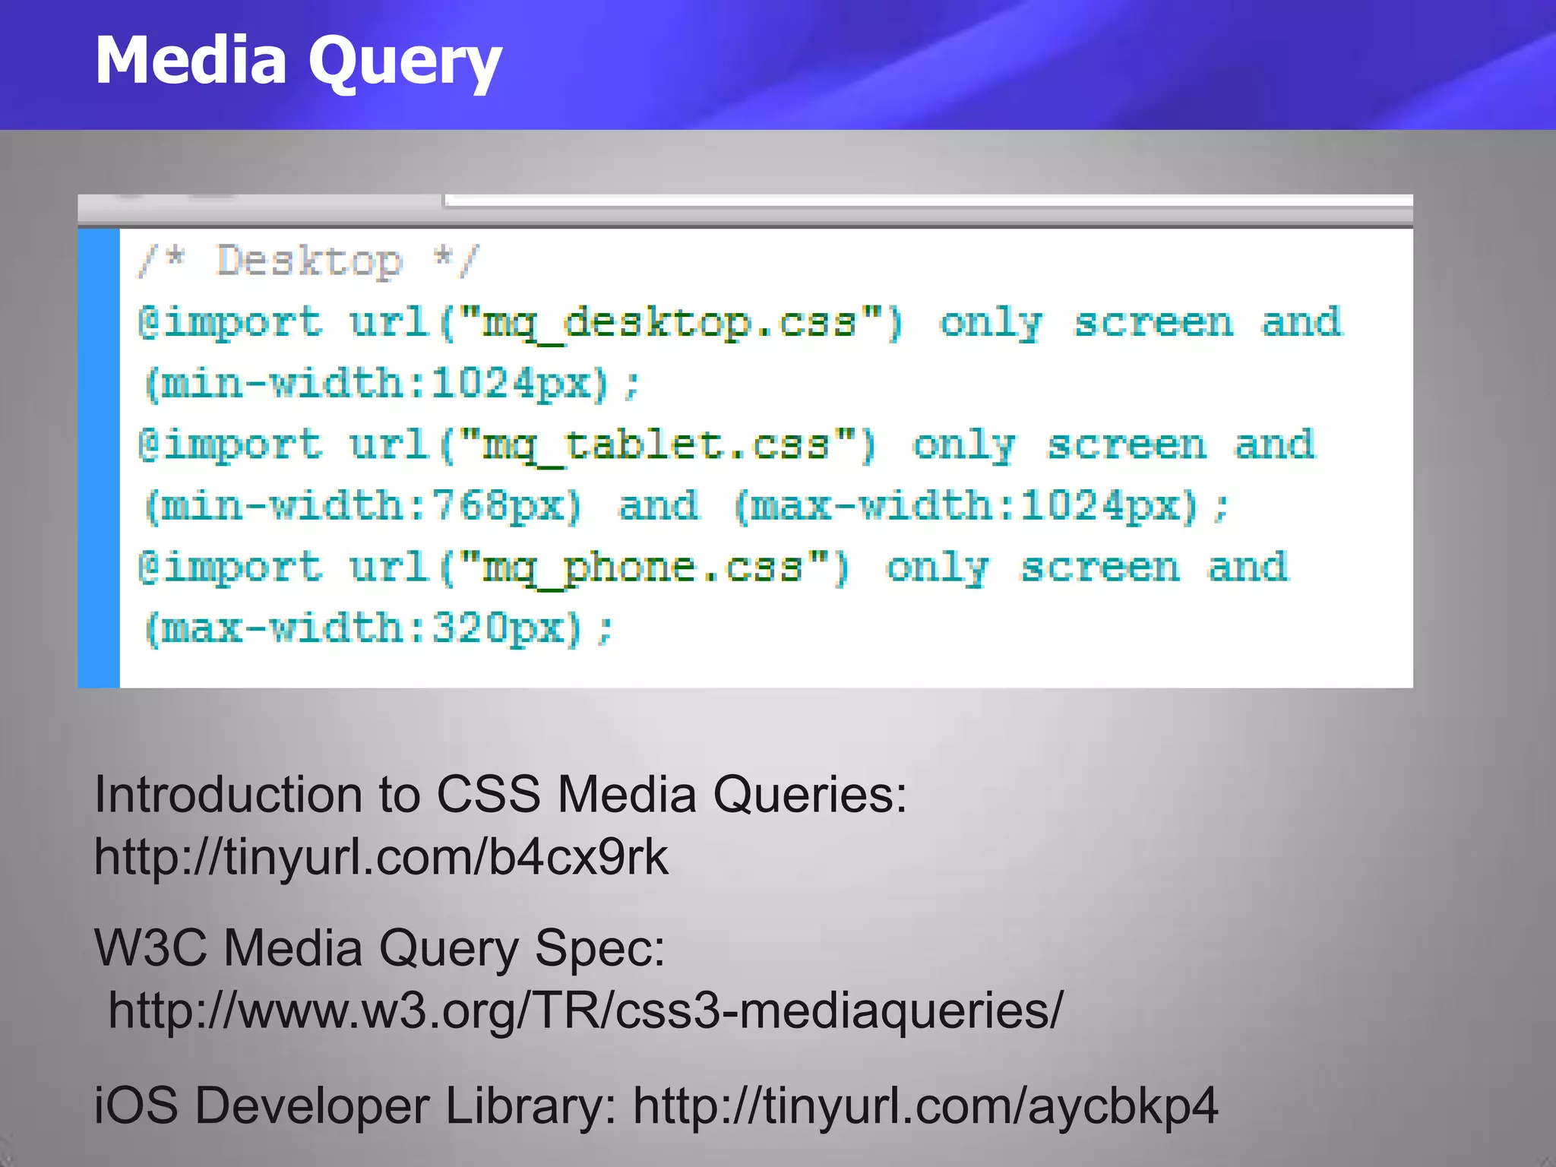Image resolution: width=1556 pixels, height=1167 pixels.
Task: Click the 'W3C Media Query Spec:' label
Action: tap(380, 949)
